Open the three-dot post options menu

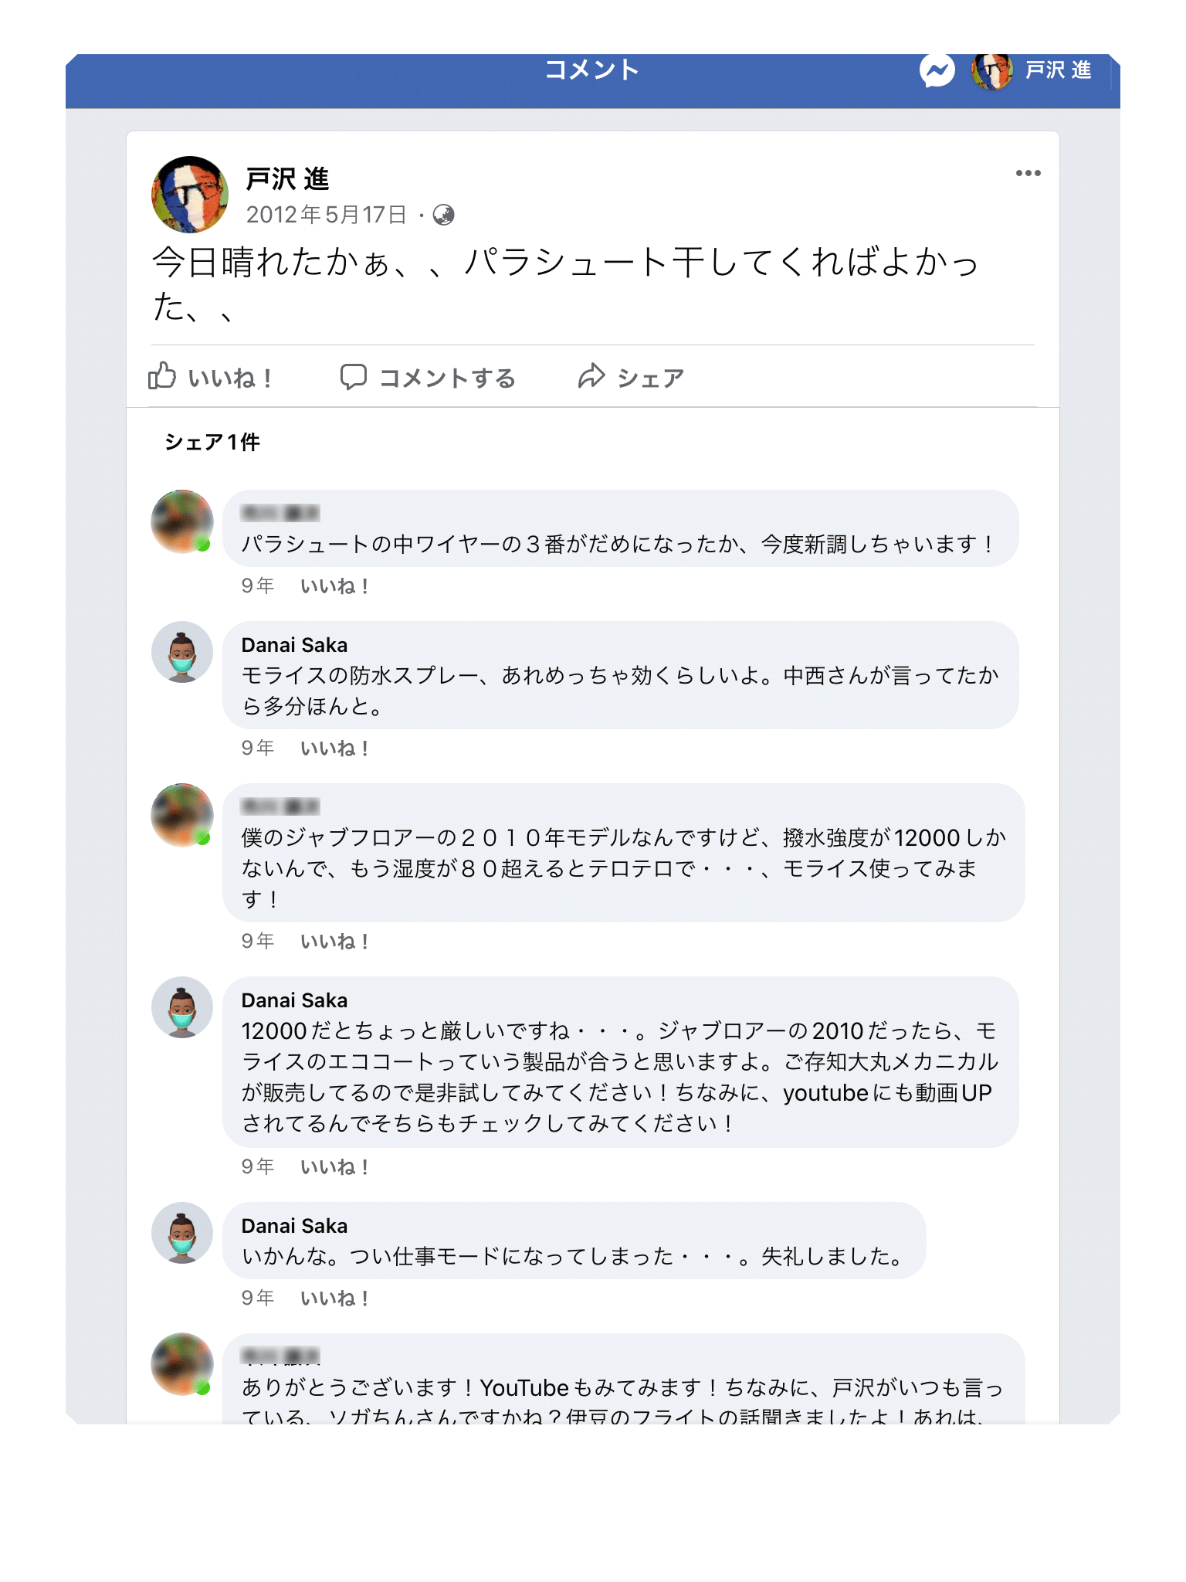point(1028,173)
